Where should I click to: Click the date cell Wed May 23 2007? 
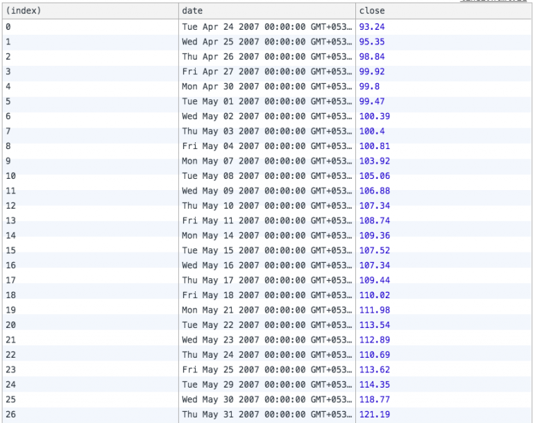pyautogui.click(x=266, y=340)
